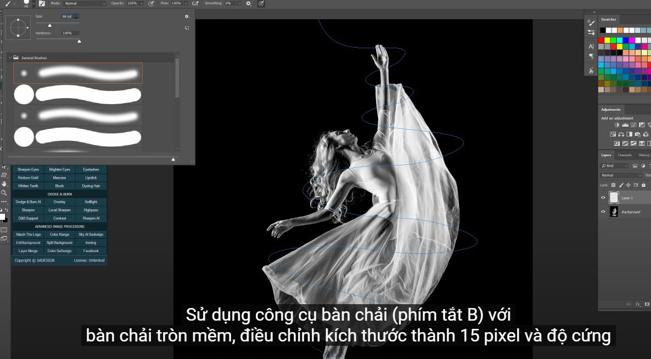Switch to Channels tab
Viewport: 651px width, 359px height.
click(625, 155)
